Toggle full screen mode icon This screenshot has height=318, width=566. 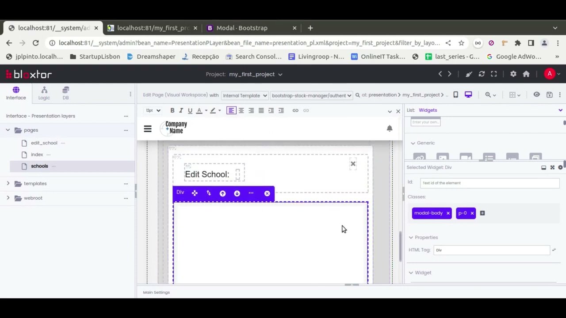(494, 74)
